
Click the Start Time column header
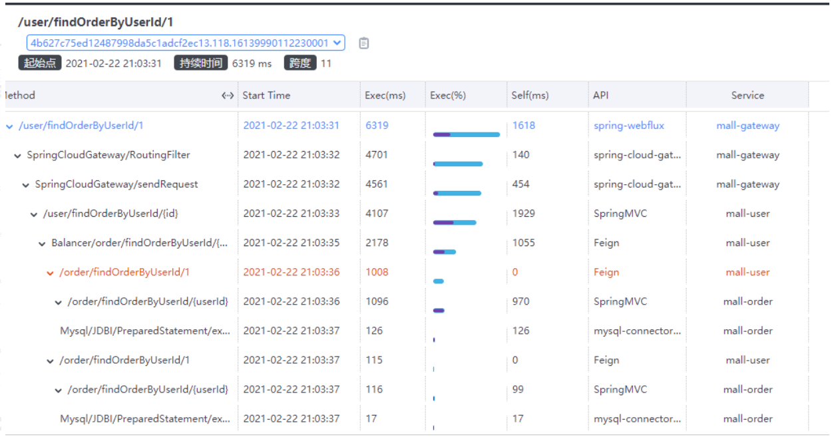(266, 95)
